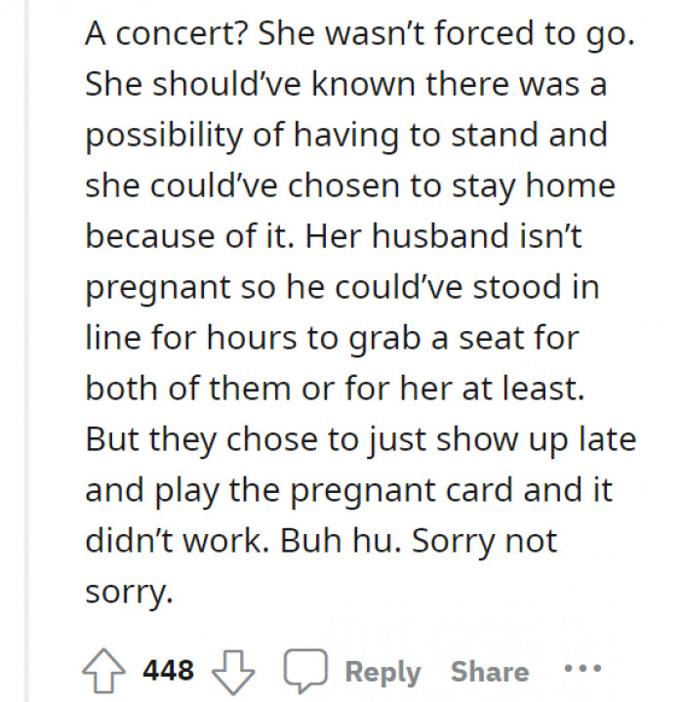Click the final word "sorry." of the comment
This screenshot has height=702, width=683.
[128, 592]
